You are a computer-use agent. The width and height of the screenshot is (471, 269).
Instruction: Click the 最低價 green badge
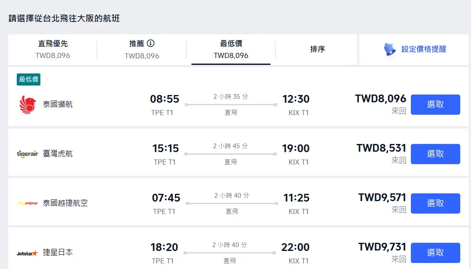[x=28, y=79]
